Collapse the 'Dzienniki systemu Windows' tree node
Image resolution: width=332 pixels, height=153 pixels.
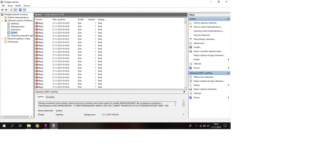tap(2, 20)
